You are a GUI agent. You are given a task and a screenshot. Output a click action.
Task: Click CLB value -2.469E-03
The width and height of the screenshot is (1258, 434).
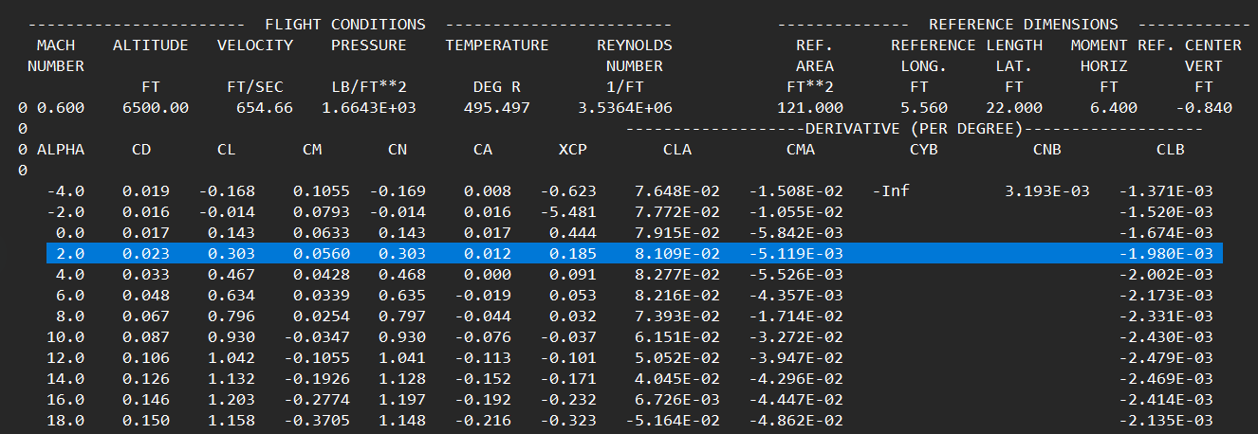click(1166, 379)
